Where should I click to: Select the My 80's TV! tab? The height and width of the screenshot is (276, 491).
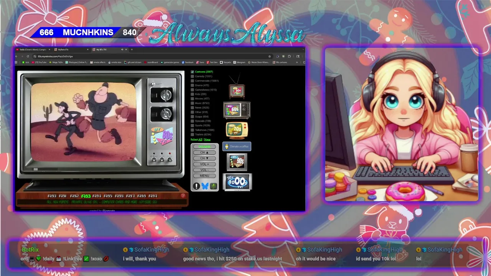click(x=110, y=49)
